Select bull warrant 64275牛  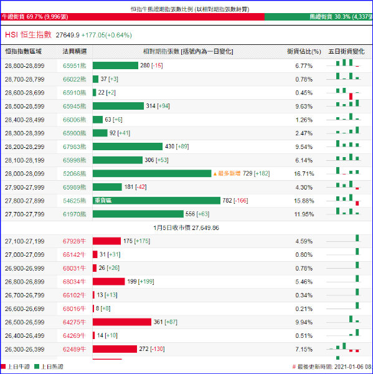74,322
